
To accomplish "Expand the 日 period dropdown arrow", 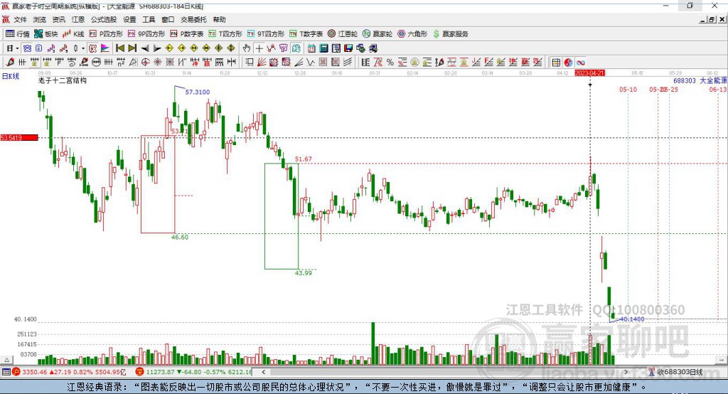I will point(17,48).
